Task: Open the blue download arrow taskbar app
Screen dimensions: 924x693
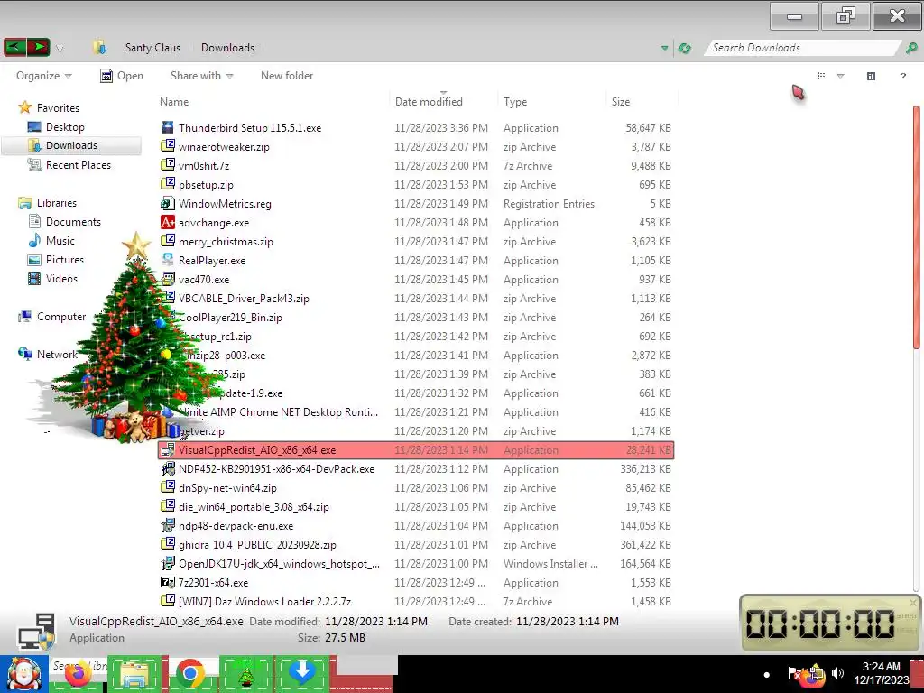Action: pos(301,673)
